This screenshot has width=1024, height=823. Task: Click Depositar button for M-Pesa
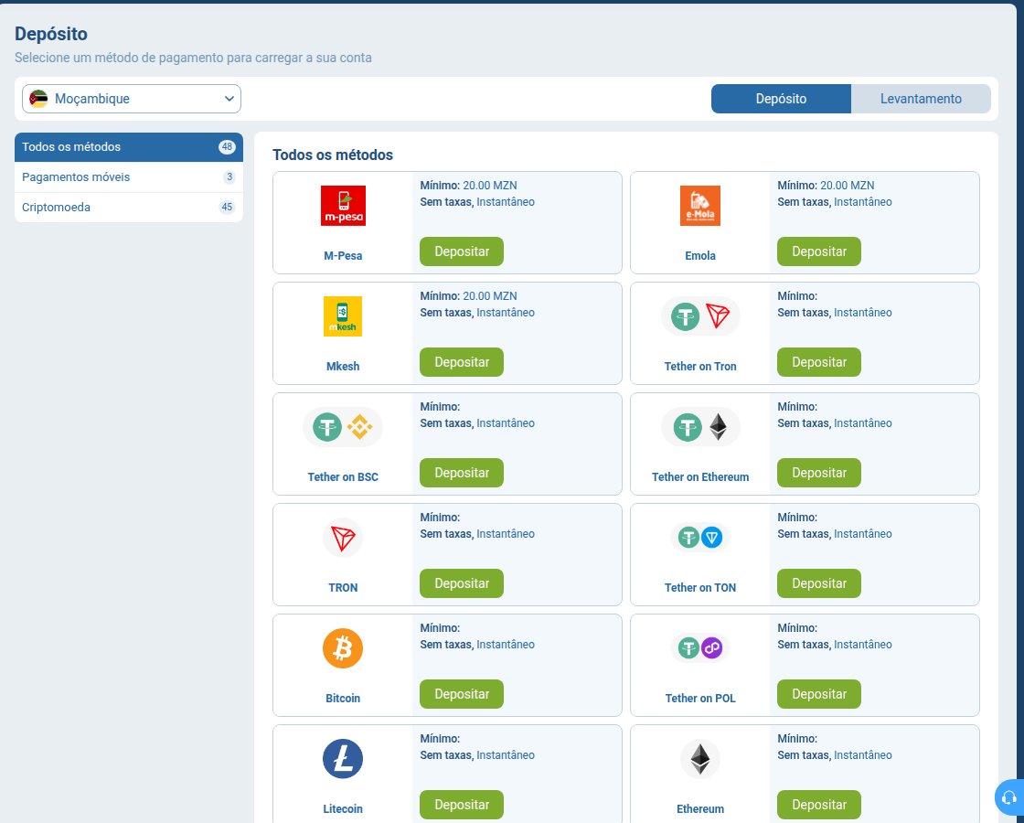click(x=462, y=251)
